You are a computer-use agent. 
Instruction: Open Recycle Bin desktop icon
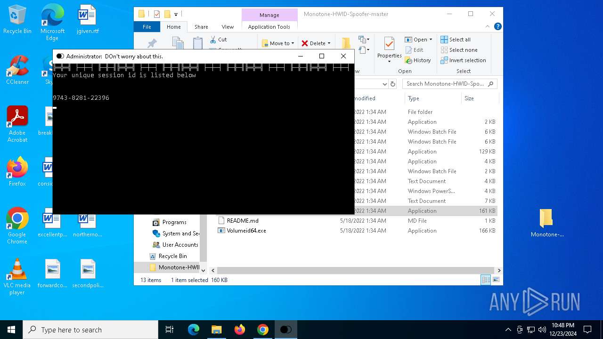click(x=17, y=20)
